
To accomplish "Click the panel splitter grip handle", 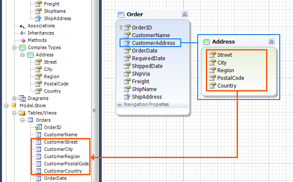I will tap(94, 110).
